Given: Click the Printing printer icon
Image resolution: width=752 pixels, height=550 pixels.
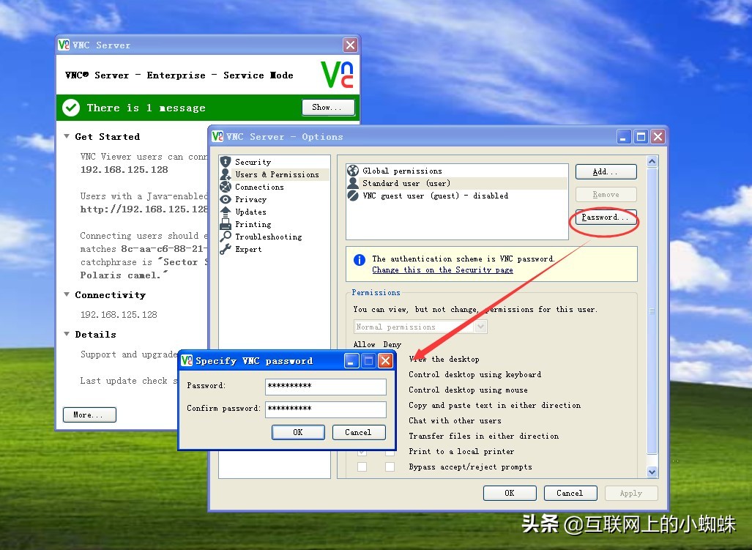Looking at the screenshot, I should [226, 224].
